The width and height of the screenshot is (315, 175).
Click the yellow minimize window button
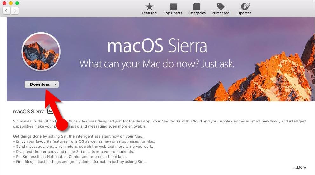(11, 3)
